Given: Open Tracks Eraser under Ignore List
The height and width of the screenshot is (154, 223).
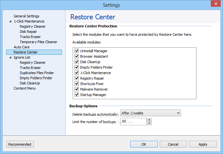Looking at the screenshot, I should click(x=30, y=68).
